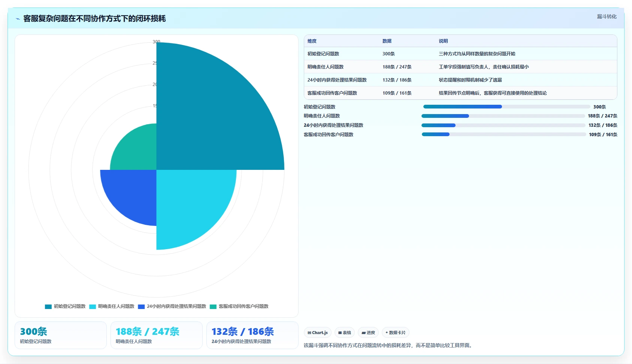This screenshot has width=632, height=364.
Task: Open the 188条 / 247条 data card
Action: click(157, 335)
